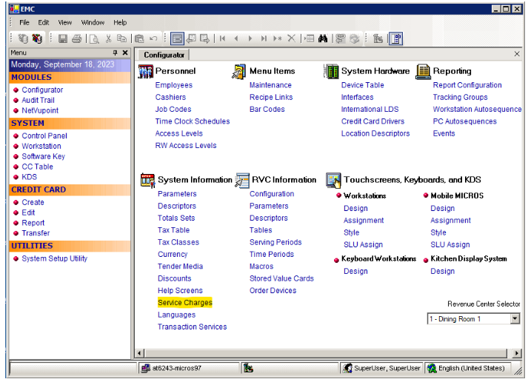
Task: Click the Personnel section icon
Action: coord(146,71)
